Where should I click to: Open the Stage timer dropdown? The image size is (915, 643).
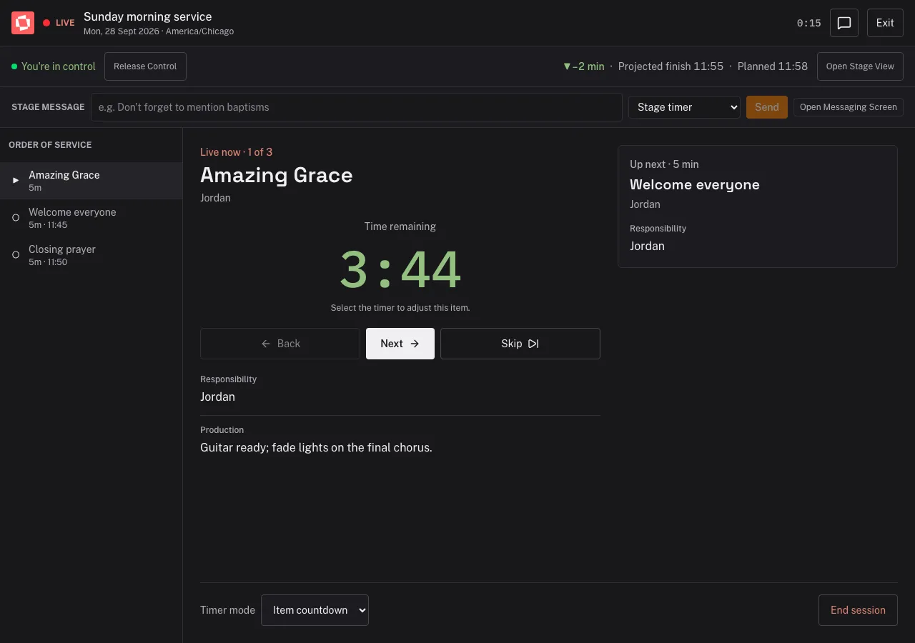(684, 107)
